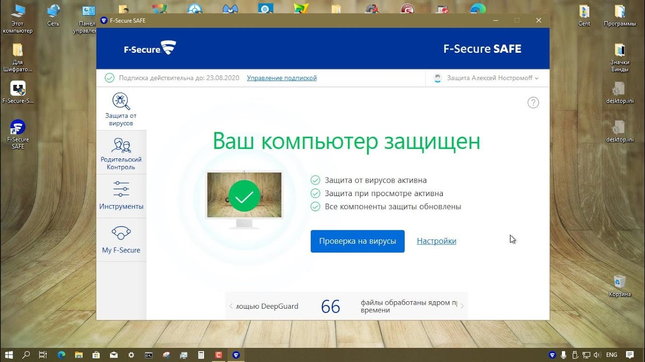The height and width of the screenshot is (362, 645).
Task: Click the microphone tray icon
Action: pos(563,354)
